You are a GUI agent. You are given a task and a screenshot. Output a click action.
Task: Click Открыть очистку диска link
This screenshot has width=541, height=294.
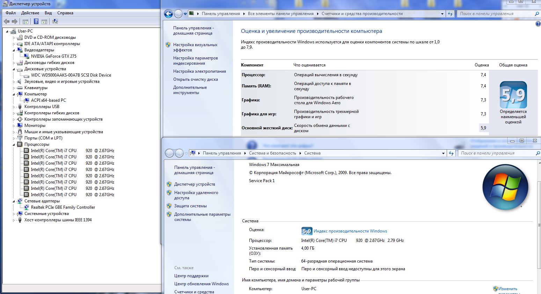196,79
